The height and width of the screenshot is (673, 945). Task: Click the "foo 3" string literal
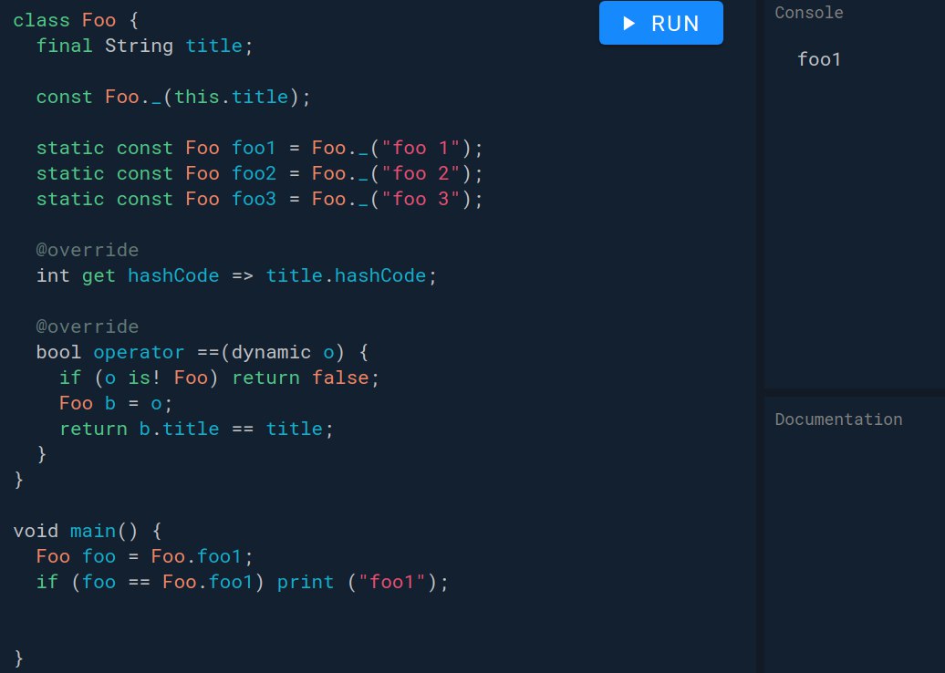(x=421, y=199)
